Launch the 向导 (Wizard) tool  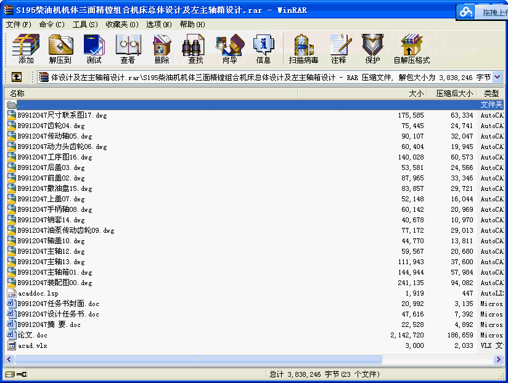click(x=229, y=49)
